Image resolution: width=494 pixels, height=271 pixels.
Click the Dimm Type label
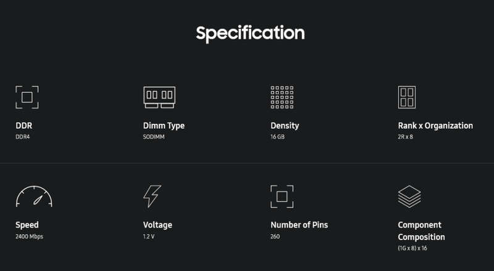tap(164, 126)
